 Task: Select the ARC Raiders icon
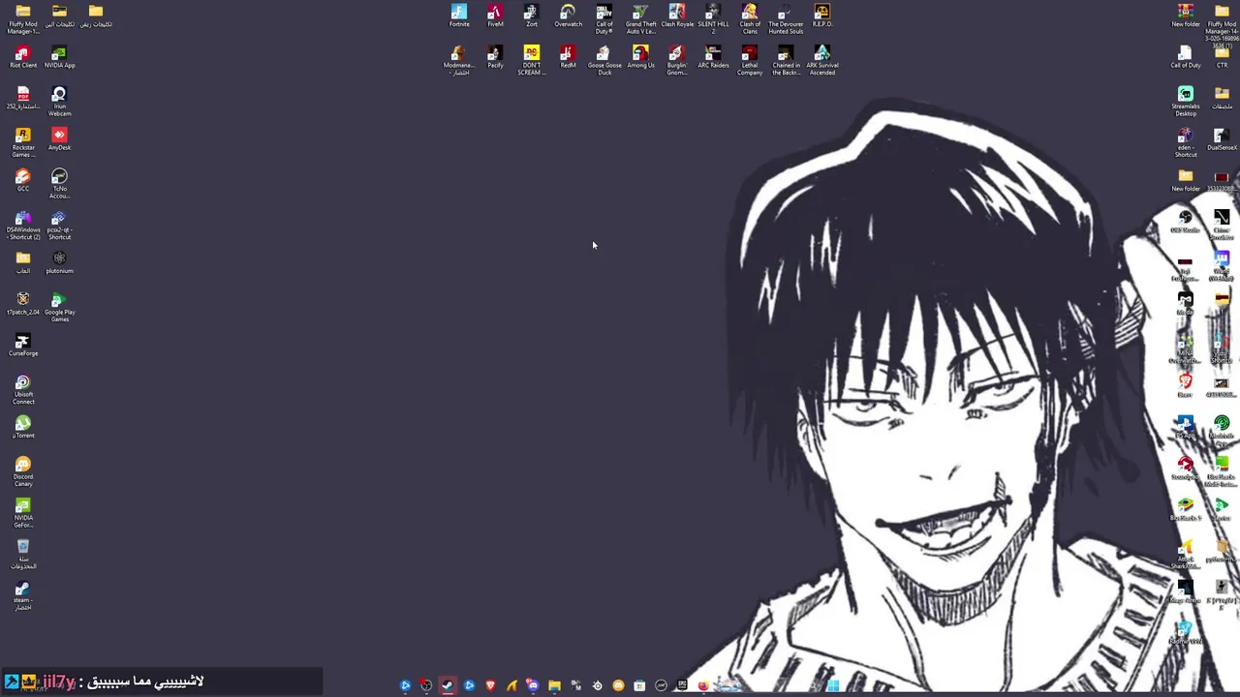(713, 57)
